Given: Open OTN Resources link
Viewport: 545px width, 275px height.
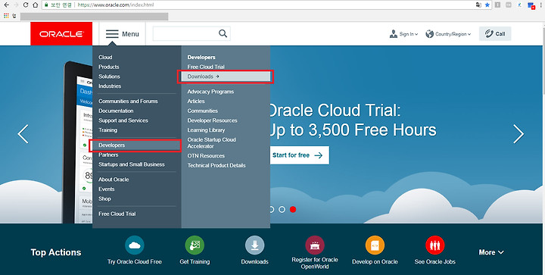Looking at the screenshot, I should [206, 156].
